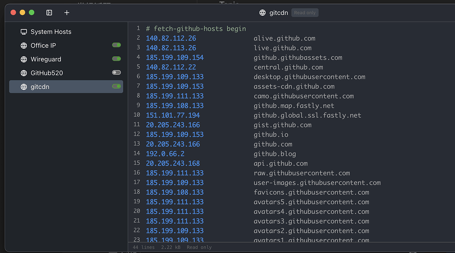Click 2.22 kB size in status bar
This screenshot has width=455, height=253.
point(171,247)
